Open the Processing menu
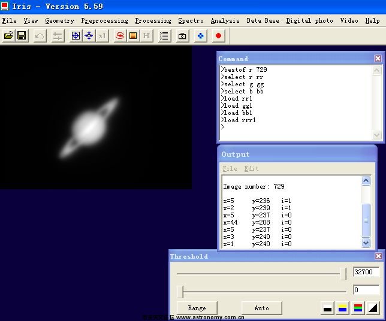 [153, 21]
